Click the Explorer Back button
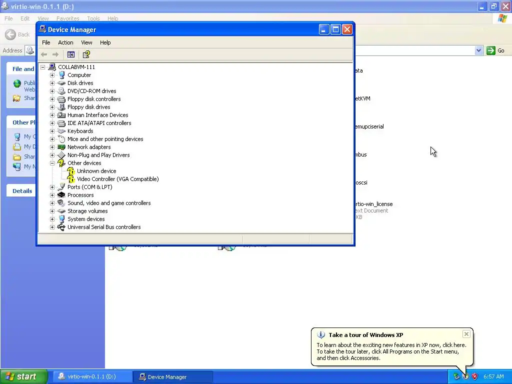This screenshot has height=384, width=512. click(17, 34)
